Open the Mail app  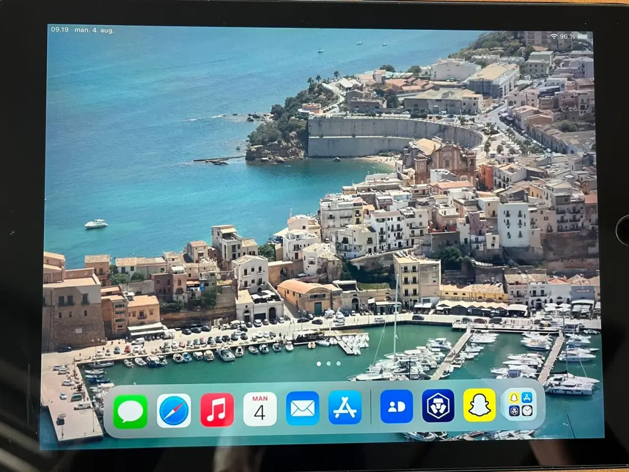click(302, 408)
